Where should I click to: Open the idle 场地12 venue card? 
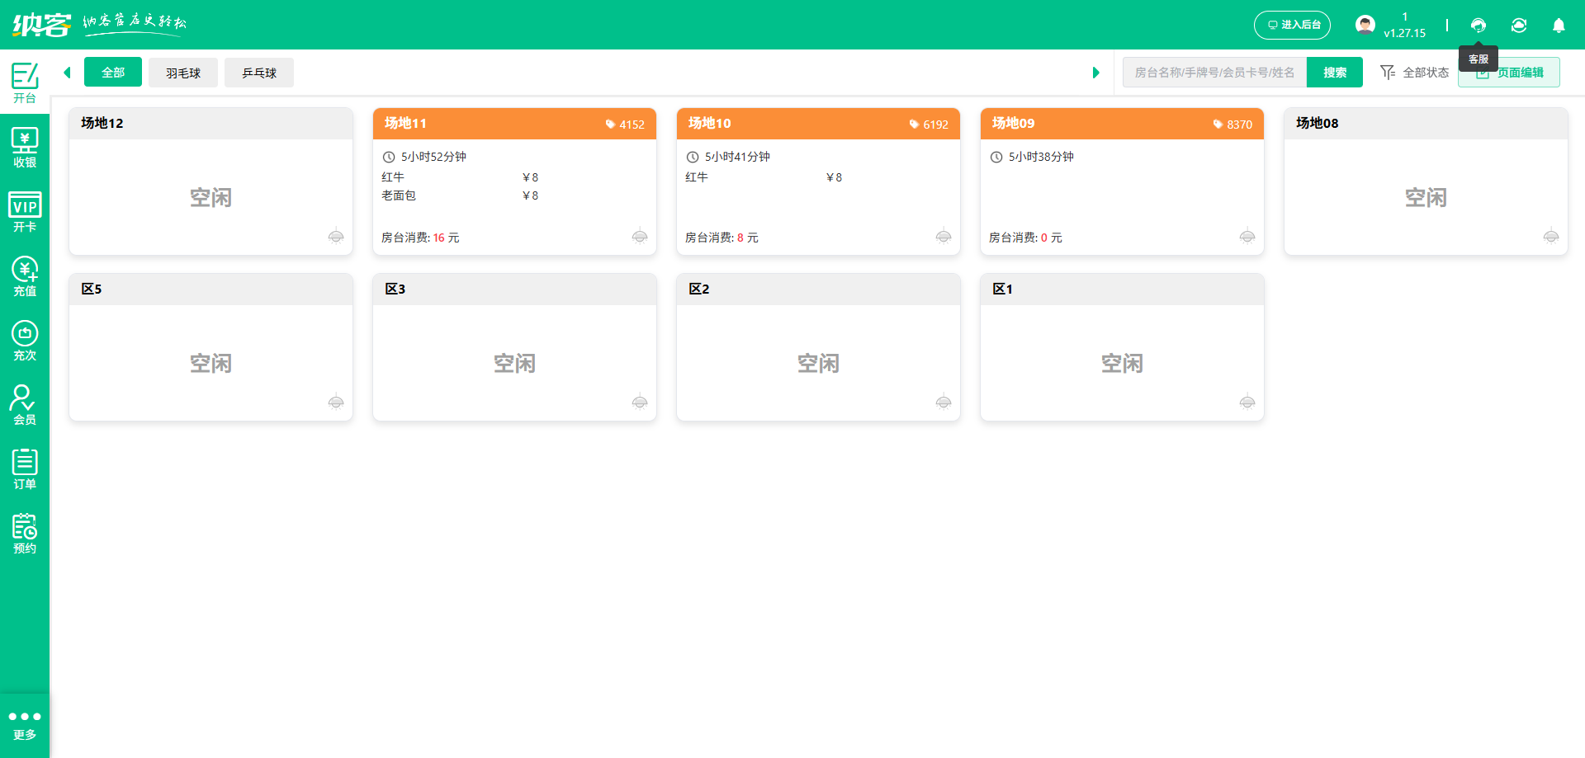point(211,197)
